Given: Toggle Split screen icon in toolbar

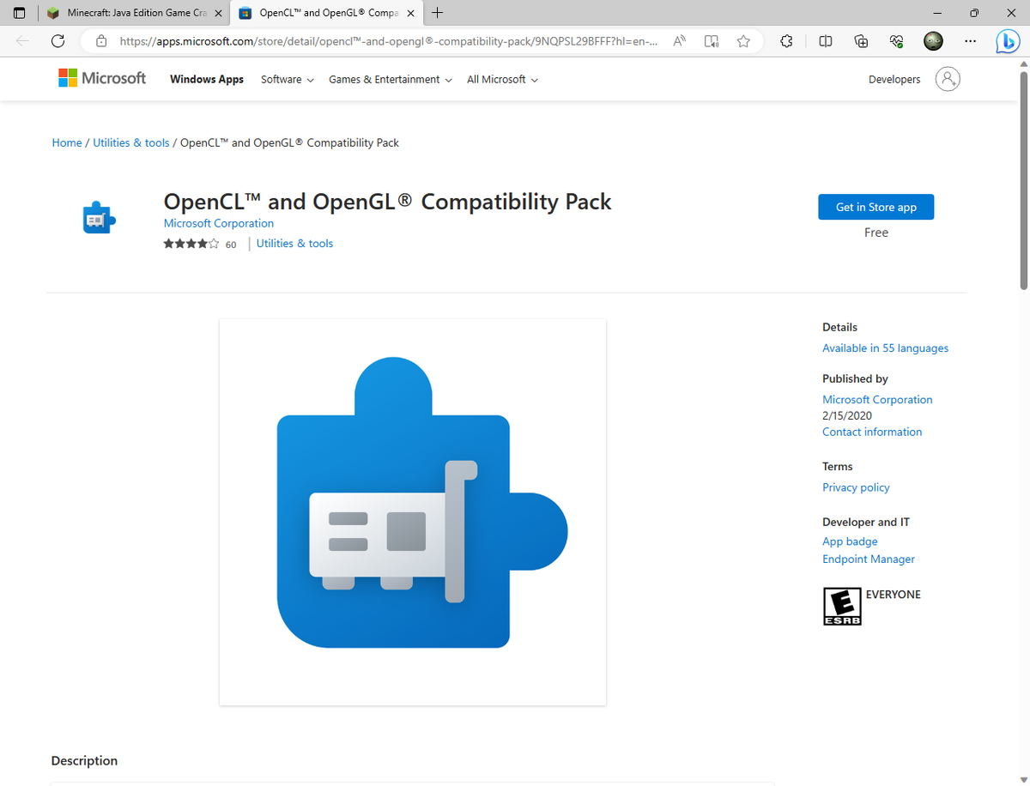Looking at the screenshot, I should point(825,40).
